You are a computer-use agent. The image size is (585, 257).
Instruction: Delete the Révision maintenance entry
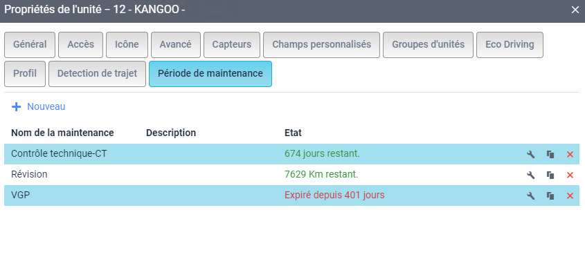pos(570,175)
